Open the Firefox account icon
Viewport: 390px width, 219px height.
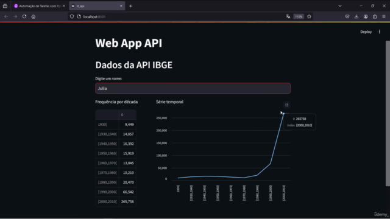point(366,16)
